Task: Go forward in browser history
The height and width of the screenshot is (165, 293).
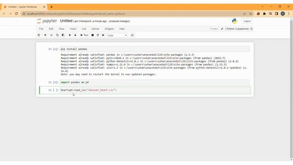Action: 10,14
